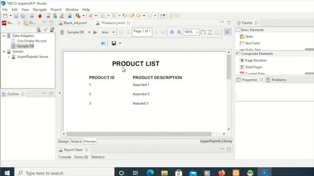Click the fit-to-width icon in preview toolbar
Screen dimensions: 314x176
pos(210,32)
